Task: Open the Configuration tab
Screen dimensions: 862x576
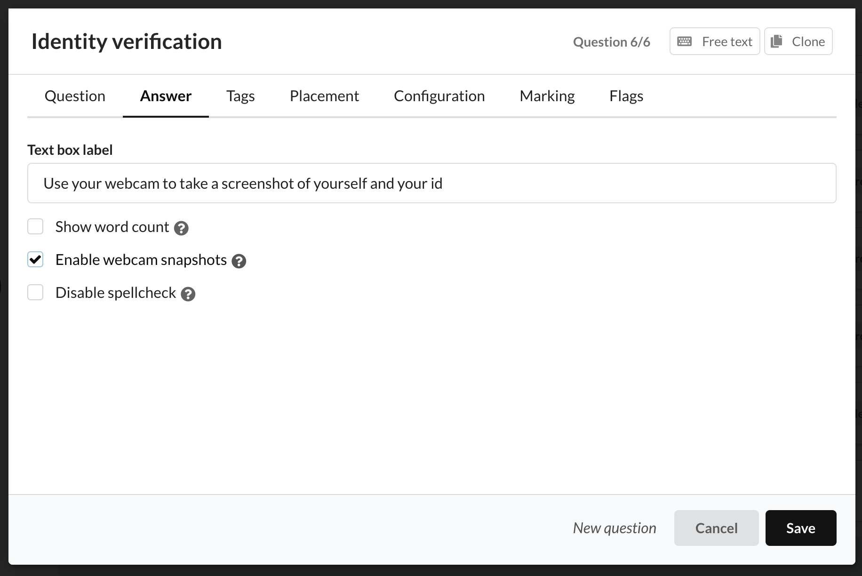Action: (439, 96)
